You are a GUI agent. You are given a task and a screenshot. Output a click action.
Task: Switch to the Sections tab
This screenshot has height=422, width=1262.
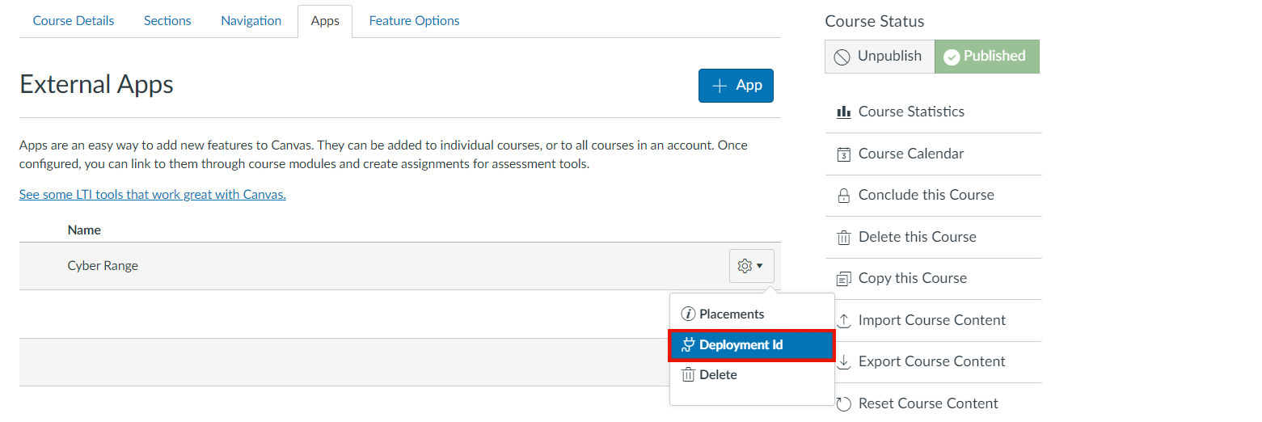click(167, 21)
